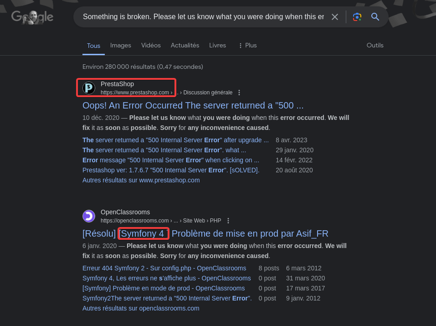Image resolution: width=436 pixels, height=326 pixels.
Task: Open the Outils search tools
Action: [x=375, y=46]
